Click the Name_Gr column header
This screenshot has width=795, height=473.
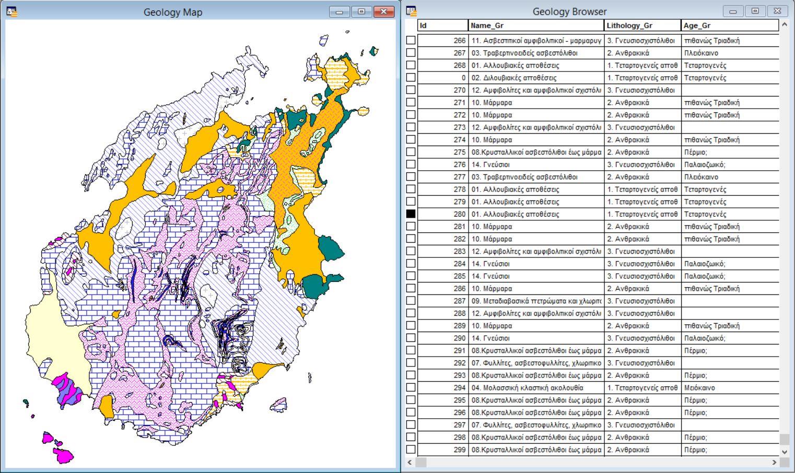click(536, 25)
